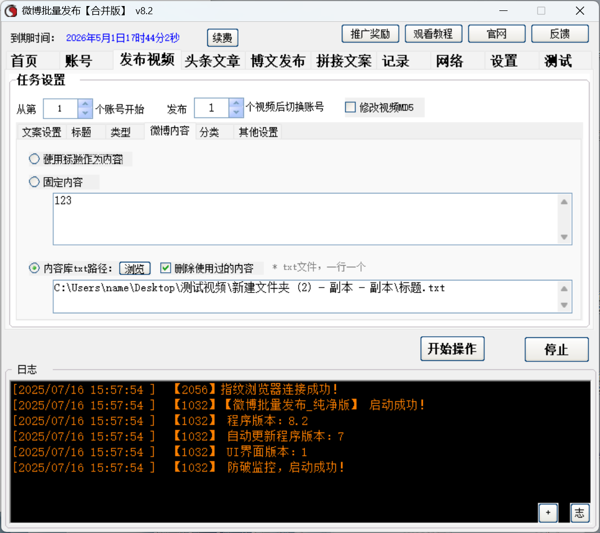Click the videos-per-account number field
Viewport: 600px width, 533px height.
pos(212,108)
